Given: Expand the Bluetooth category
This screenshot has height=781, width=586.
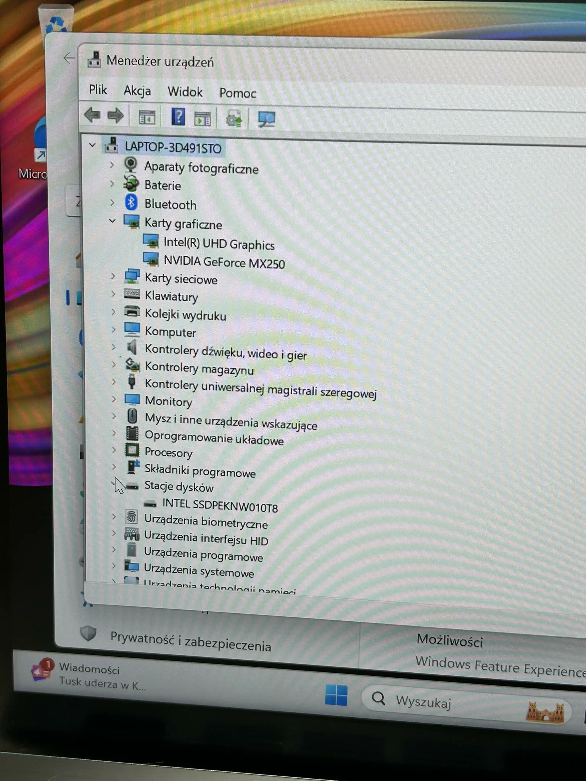Looking at the screenshot, I should pyautogui.click(x=112, y=202).
